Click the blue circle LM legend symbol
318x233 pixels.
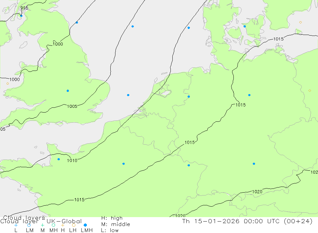pos(29,225)
